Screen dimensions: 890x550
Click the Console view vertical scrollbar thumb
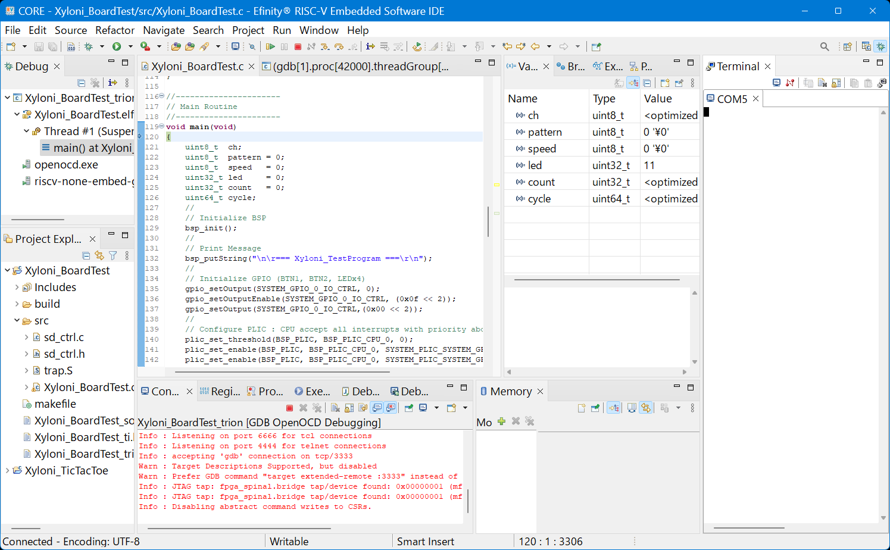(468, 501)
